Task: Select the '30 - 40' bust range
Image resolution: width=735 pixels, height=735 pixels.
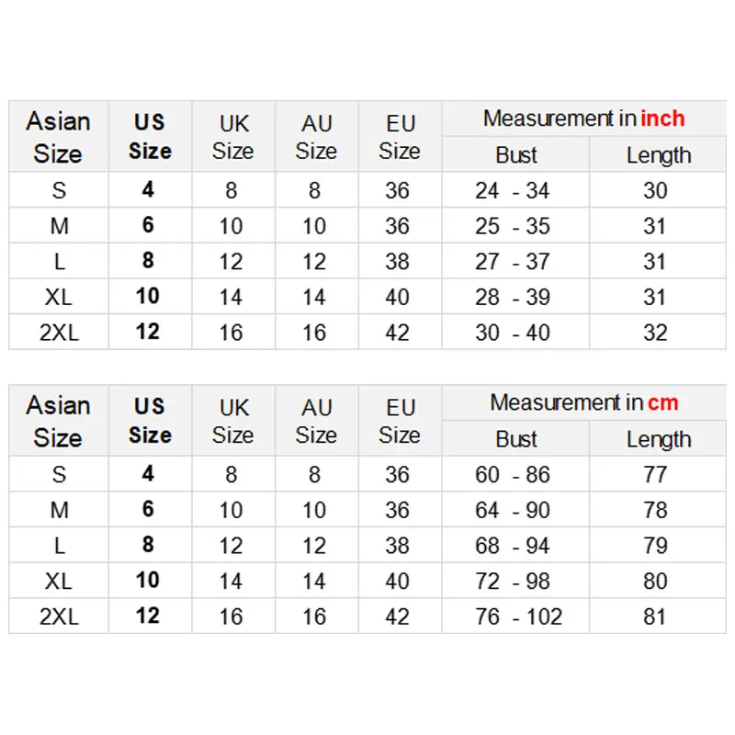Action: click(x=513, y=333)
